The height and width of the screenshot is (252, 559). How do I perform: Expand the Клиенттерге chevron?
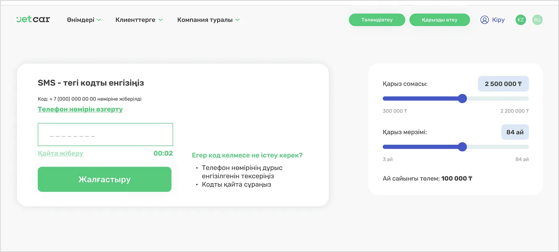160,19
